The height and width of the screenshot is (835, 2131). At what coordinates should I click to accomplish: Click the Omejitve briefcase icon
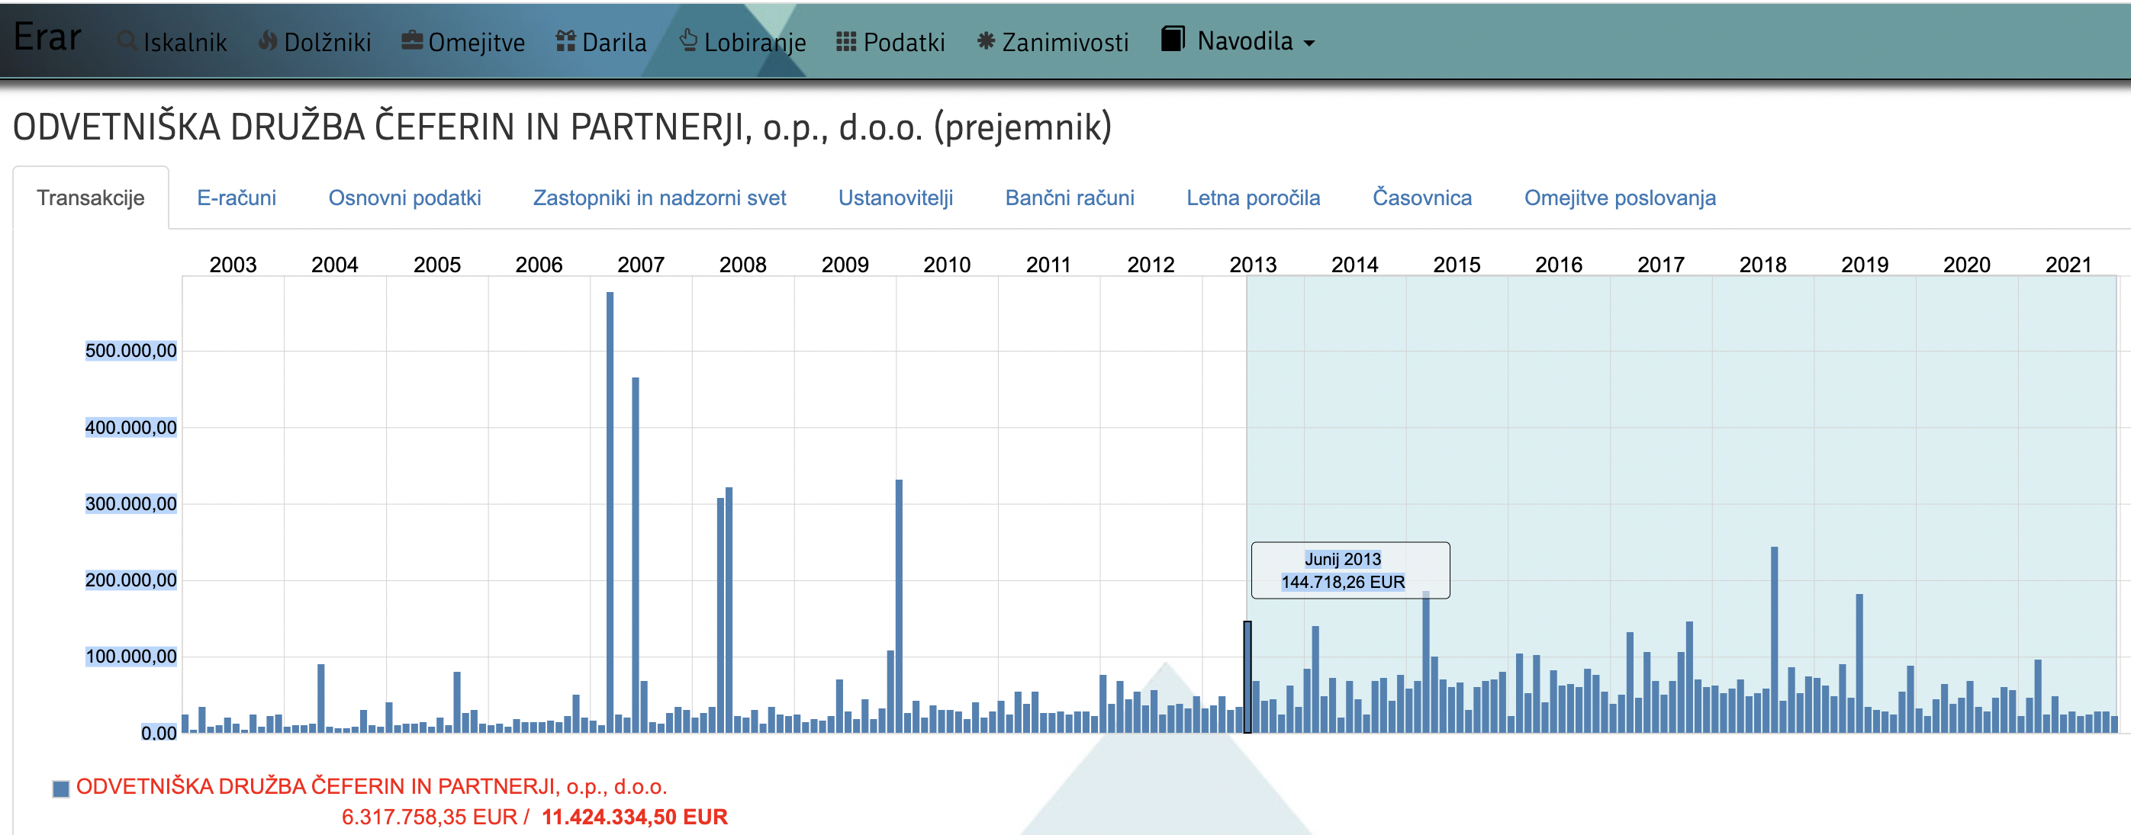(x=412, y=40)
